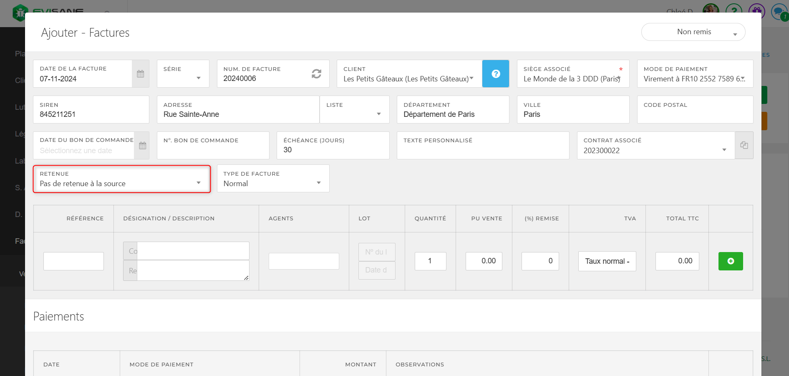
Task: Click the PU Vente price field
Action: 484,261
